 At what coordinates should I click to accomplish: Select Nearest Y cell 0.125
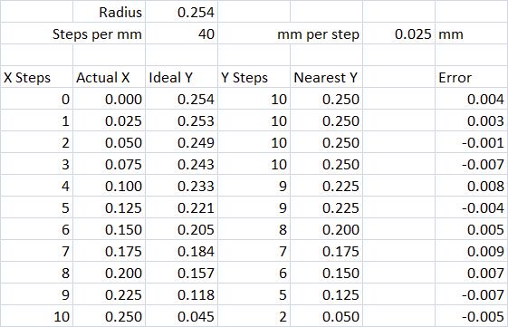pyautogui.click(x=327, y=294)
